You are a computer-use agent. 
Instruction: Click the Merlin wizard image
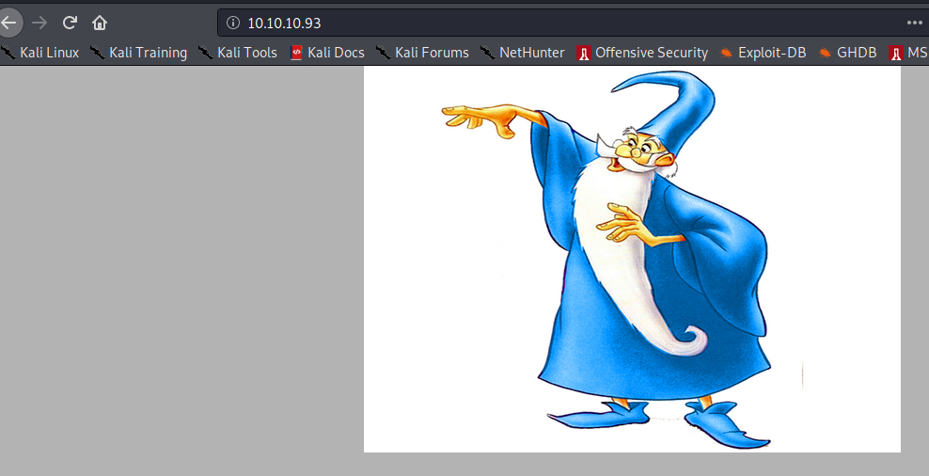pos(632,259)
